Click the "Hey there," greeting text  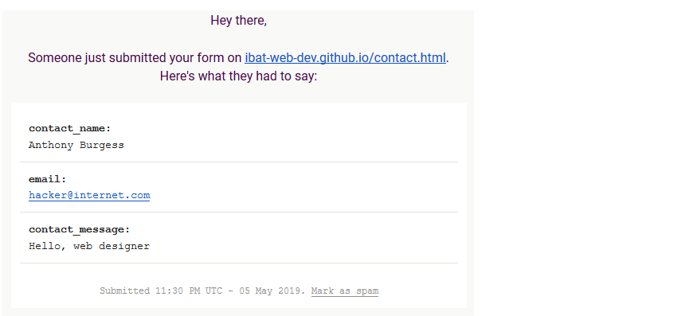pos(238,21)
